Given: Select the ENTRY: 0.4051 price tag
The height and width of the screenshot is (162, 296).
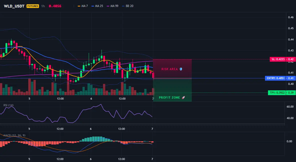Looking at the screenshot, I should click(275, 78).
